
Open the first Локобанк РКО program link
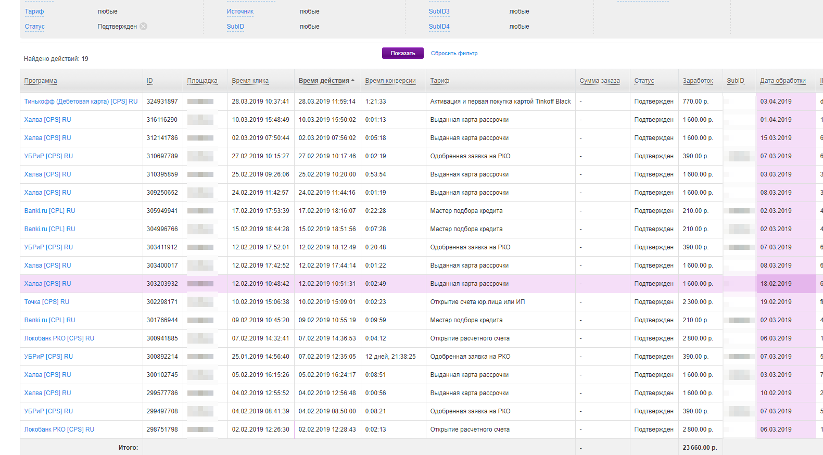point(59,338)
